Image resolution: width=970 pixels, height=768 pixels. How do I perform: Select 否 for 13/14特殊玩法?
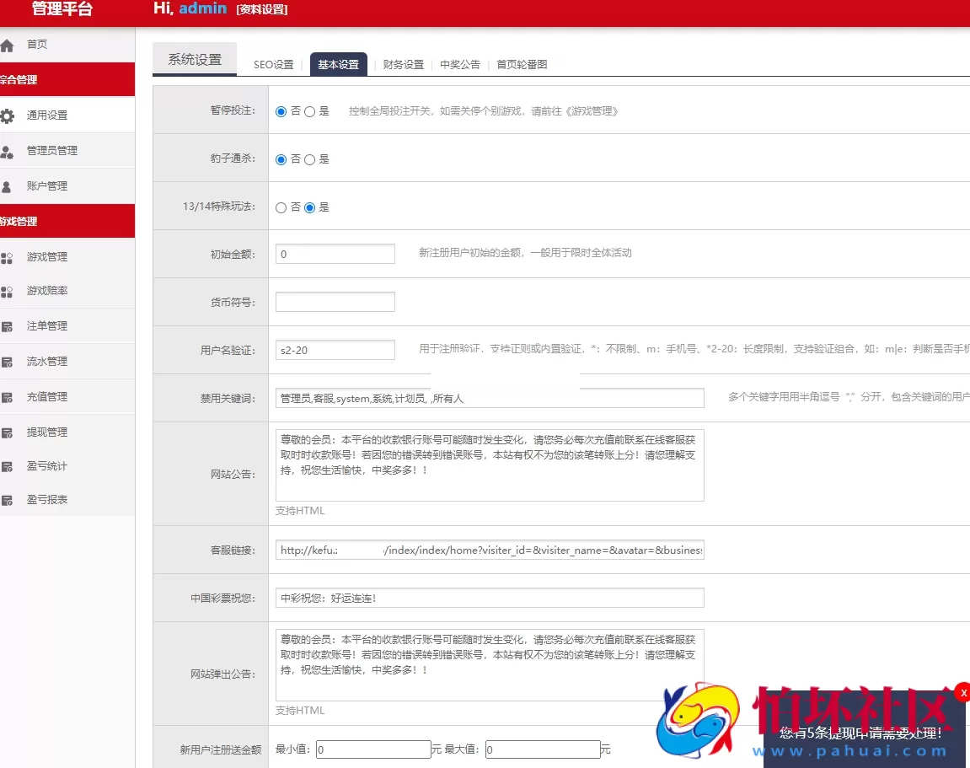pyautogui.click(x=280, y=207)
